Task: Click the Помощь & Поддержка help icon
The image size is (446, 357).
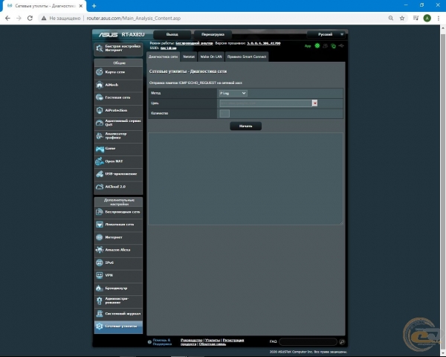Action: click(149, 342)
